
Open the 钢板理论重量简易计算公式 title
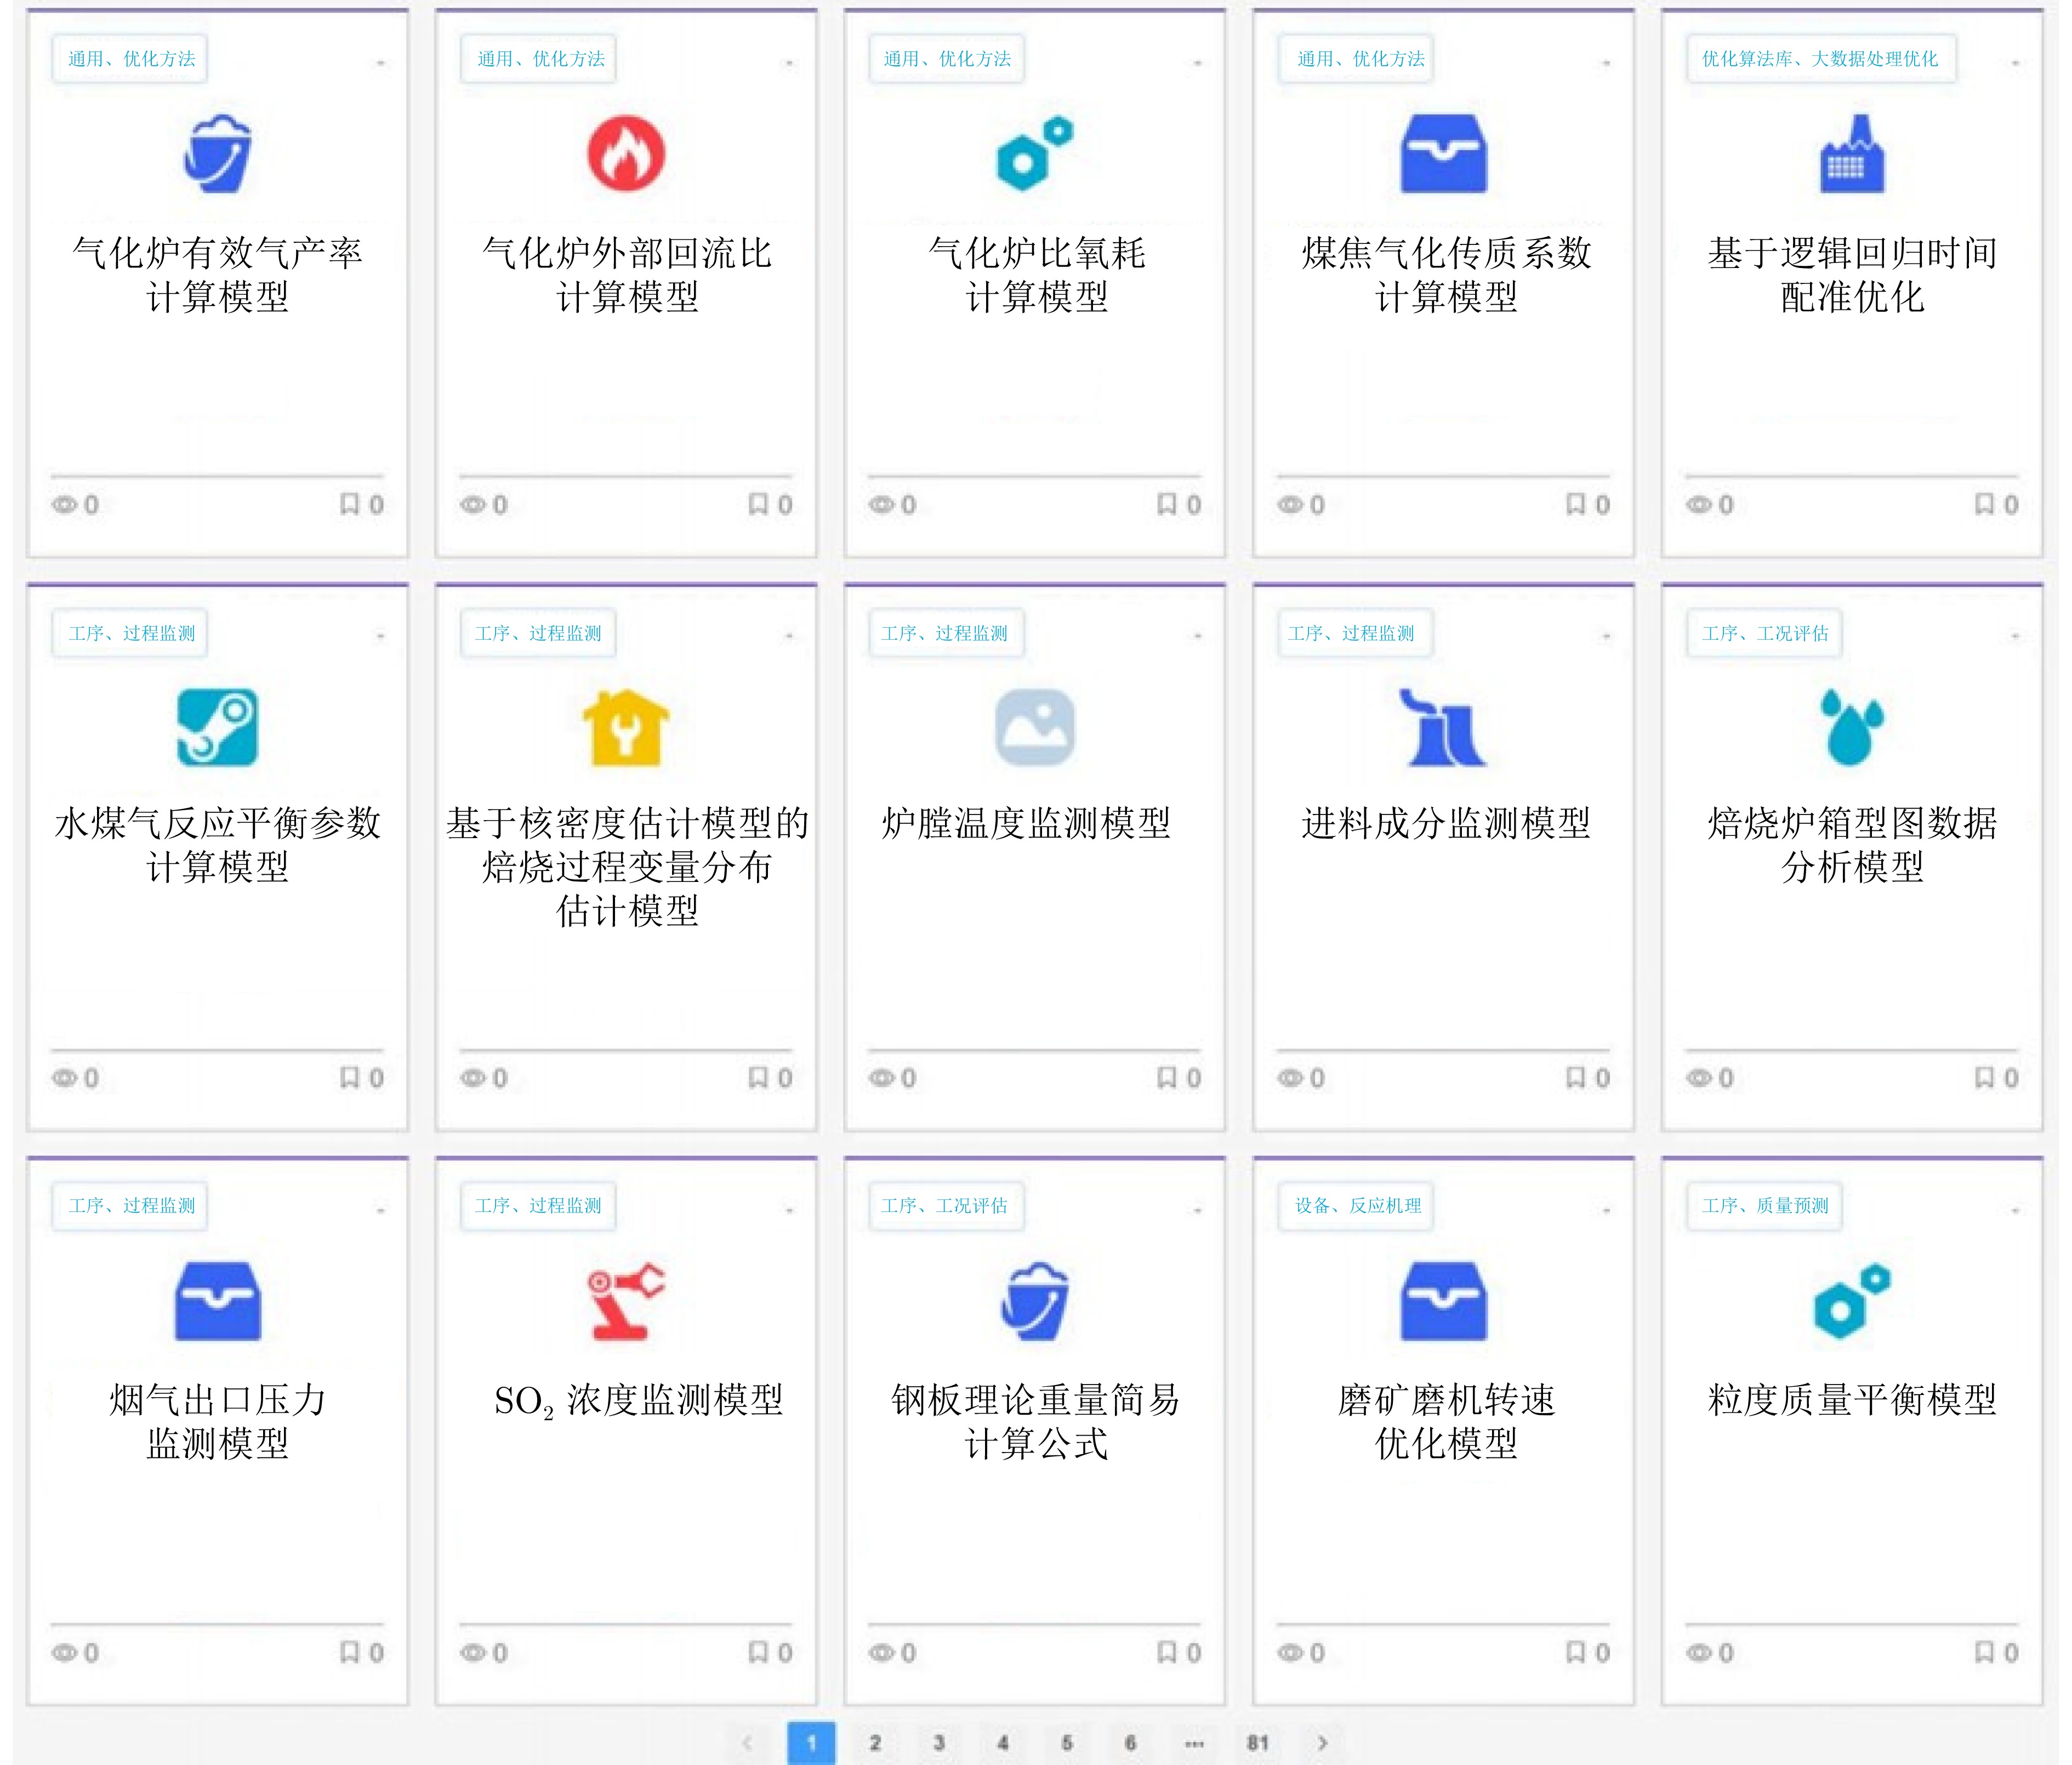1035,1421
